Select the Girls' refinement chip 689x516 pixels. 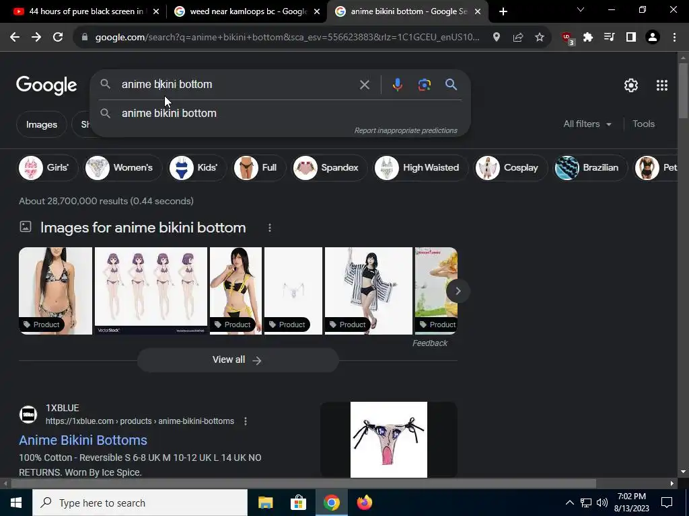tap(48, 167)
